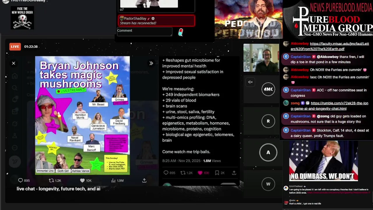Click the NEWS.PUREBLOOD.MEDIA text
Viewport: 373px width, 210px height.
click(x=341, y=7)
